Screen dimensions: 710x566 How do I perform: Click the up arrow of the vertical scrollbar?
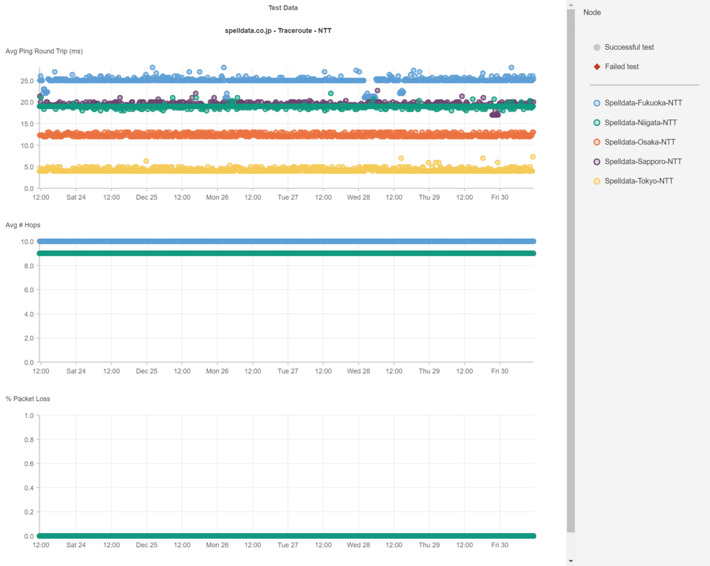tap(570, 5)
